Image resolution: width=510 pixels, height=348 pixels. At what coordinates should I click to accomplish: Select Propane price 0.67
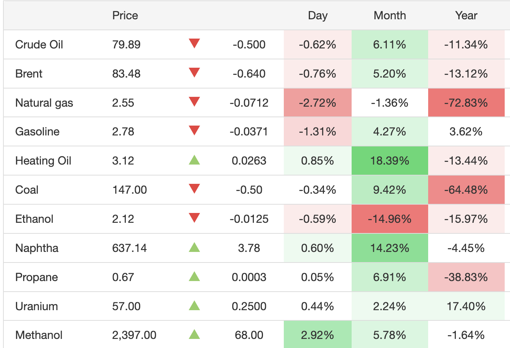(123, 277)
